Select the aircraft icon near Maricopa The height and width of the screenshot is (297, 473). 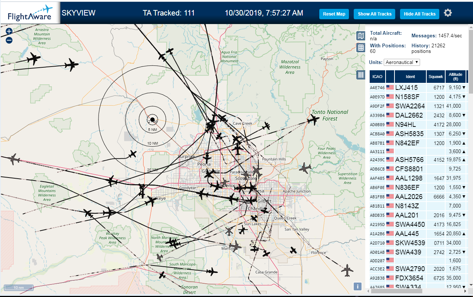234,246
